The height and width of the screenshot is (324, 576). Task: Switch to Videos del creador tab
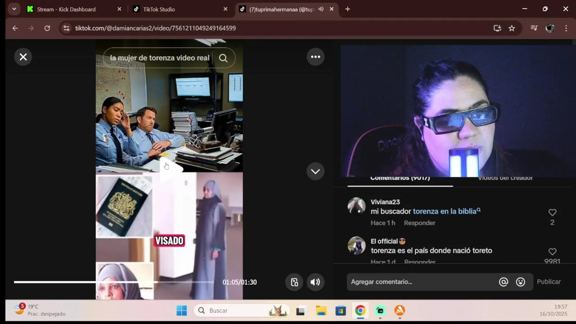505,179
